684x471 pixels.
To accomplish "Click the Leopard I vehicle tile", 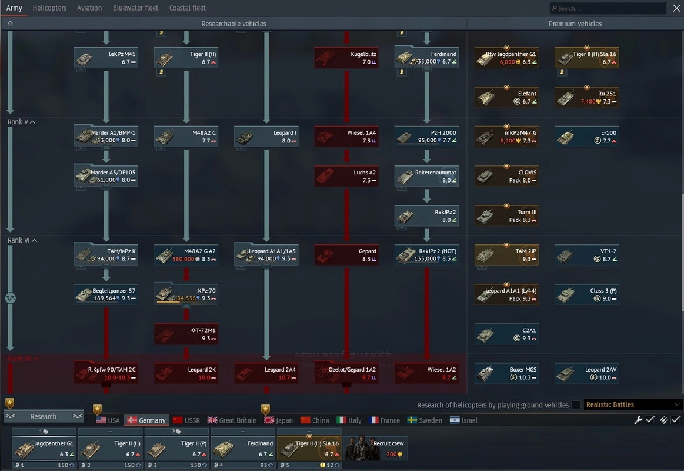I will [x=266, y=137].
